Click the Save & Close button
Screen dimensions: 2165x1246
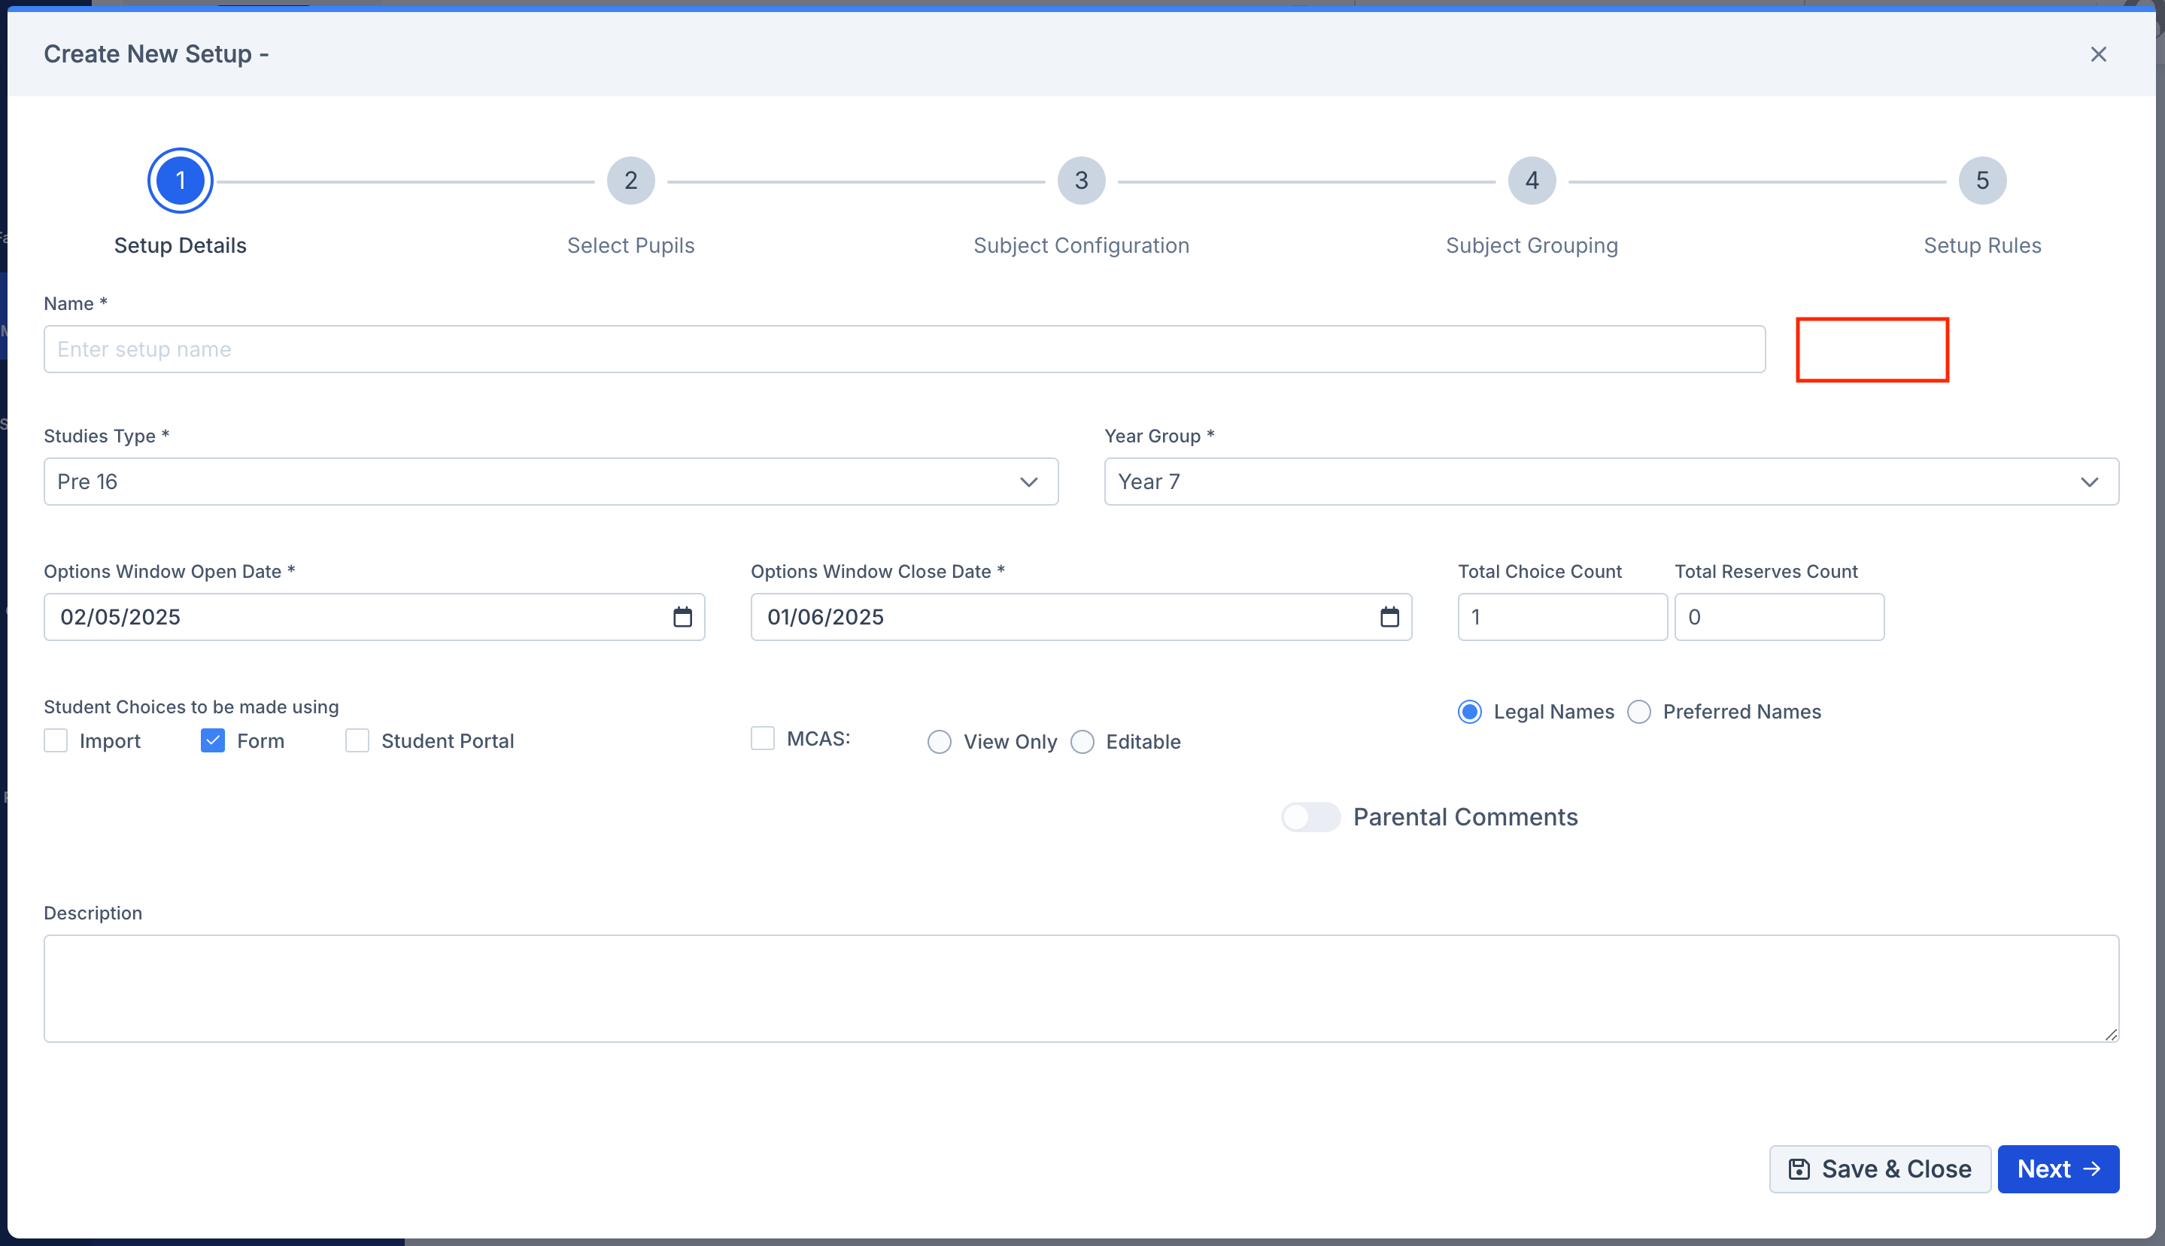(1879, 1168)
